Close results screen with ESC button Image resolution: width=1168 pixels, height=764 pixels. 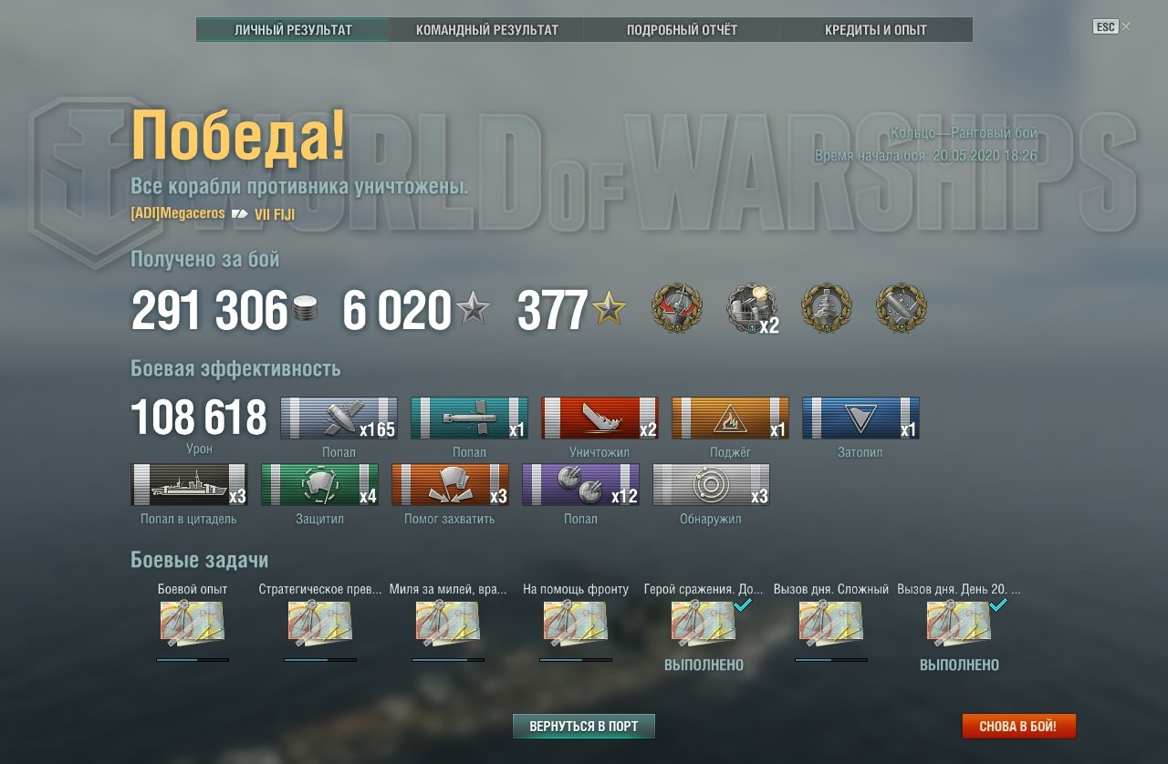pyautogui.click(x=1105, y=26)
